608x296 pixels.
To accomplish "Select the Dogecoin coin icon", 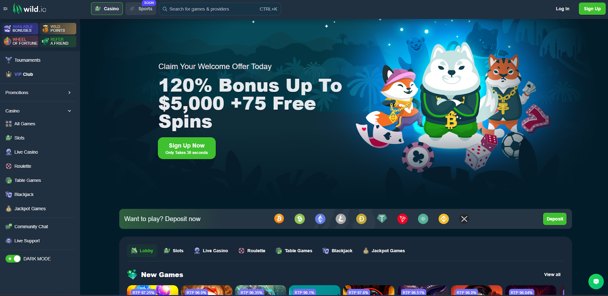I will [x=361, y=219].
